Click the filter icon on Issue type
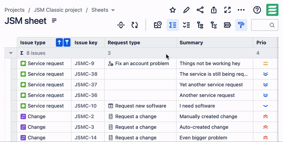Screen dimensions: 283x142 [x=67, y=43]
